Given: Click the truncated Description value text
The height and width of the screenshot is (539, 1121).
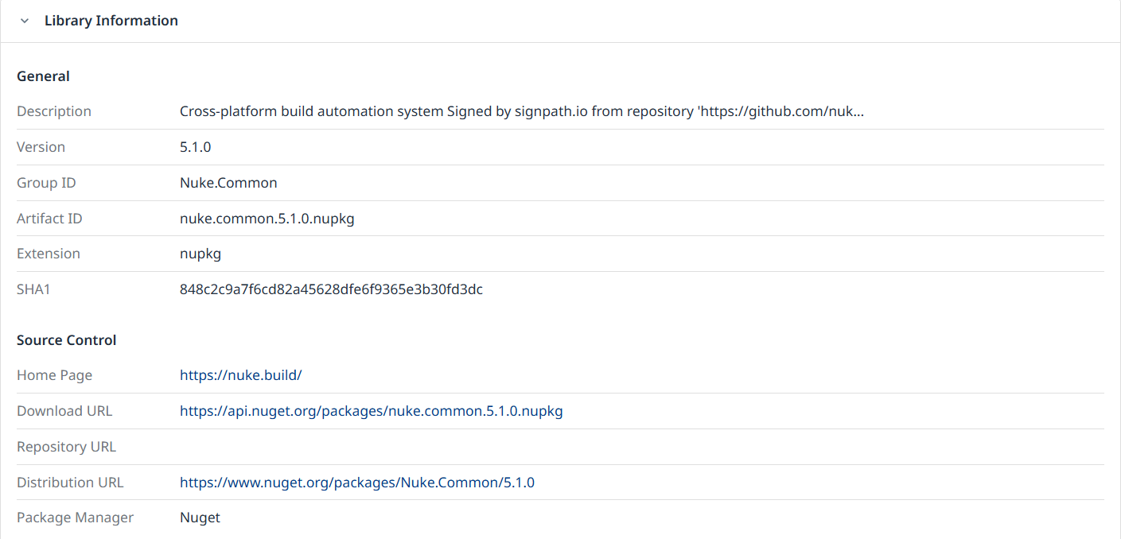Looking at the screenshot, I should [521, 111].
